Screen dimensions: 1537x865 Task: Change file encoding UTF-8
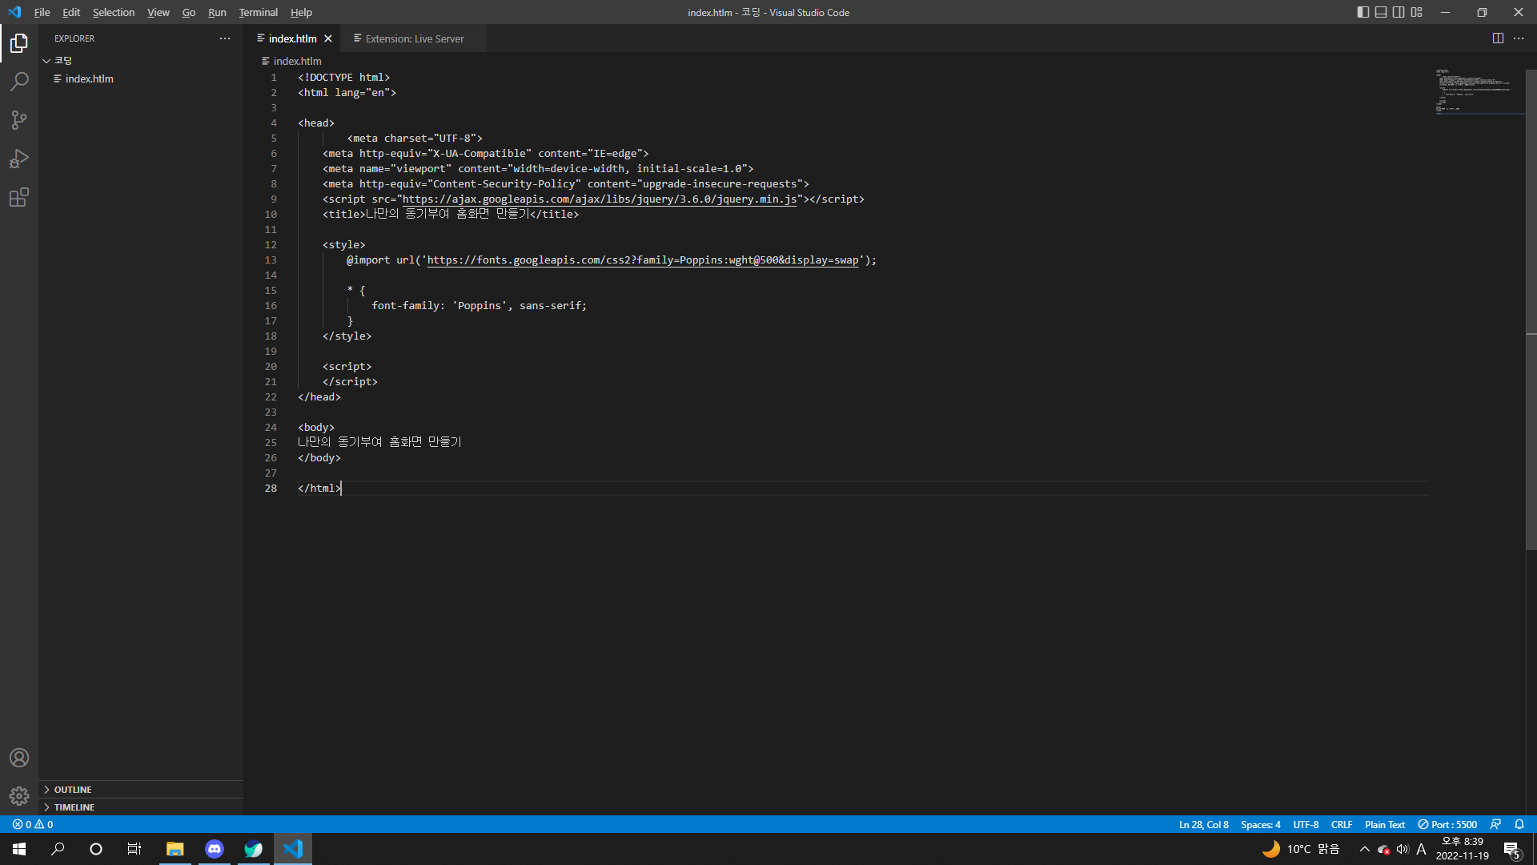1306,824
